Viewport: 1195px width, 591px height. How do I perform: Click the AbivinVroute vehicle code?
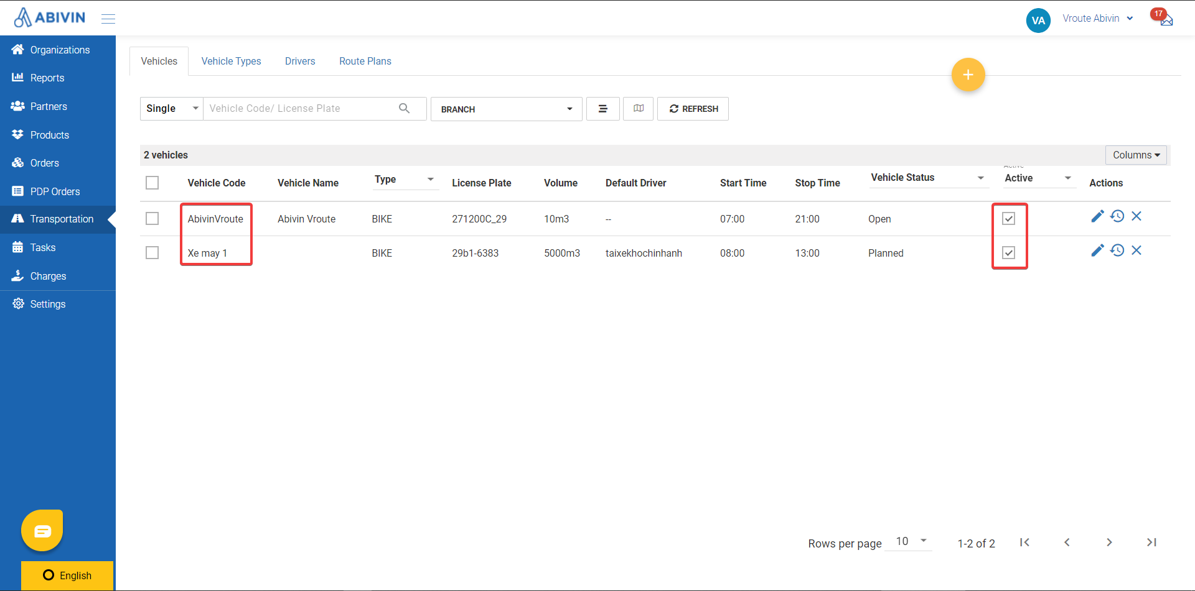coord(215,219)
